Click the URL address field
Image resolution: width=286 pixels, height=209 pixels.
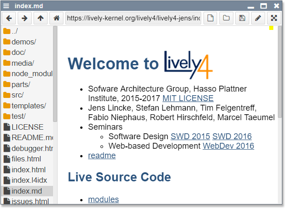(x=133, y=18)
